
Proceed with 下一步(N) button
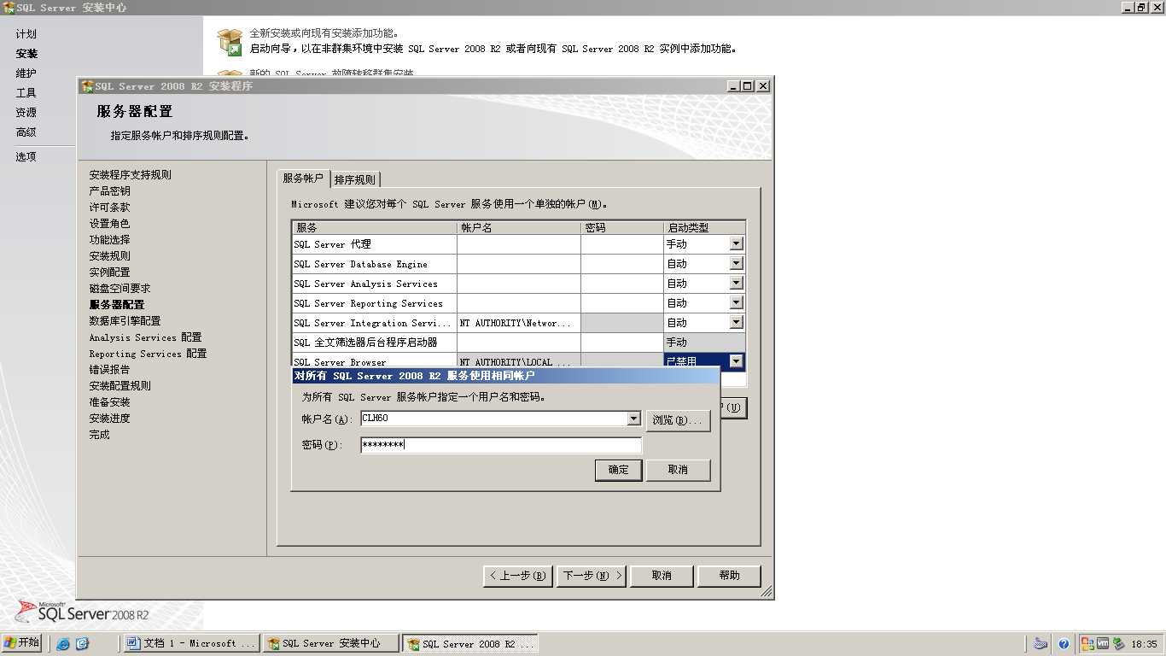pyautogui.click(x=592, y=576)
